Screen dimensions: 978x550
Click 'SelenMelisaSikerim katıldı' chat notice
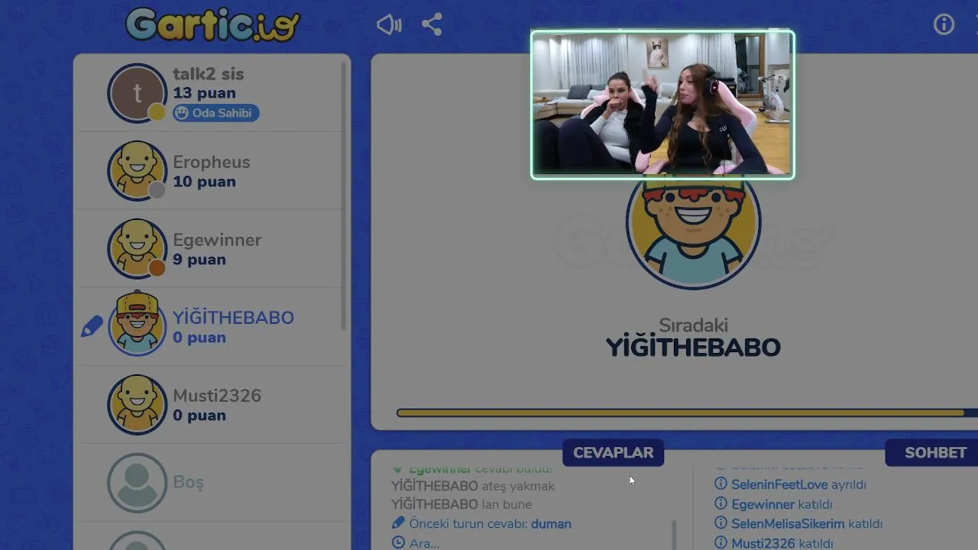click(x=807, y=524)
